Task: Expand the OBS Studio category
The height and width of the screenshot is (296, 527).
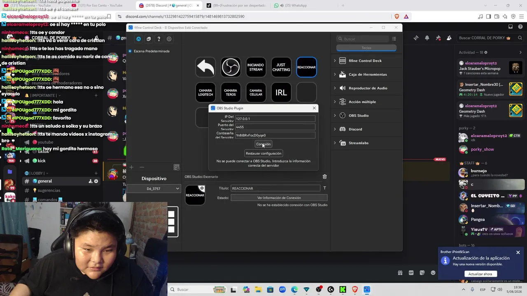Action: 335,116
